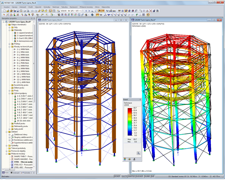The width and height of the screenshot is (225, 180).
Task: Select the STEEL EC3 module item
Action: tap(23, 164)
